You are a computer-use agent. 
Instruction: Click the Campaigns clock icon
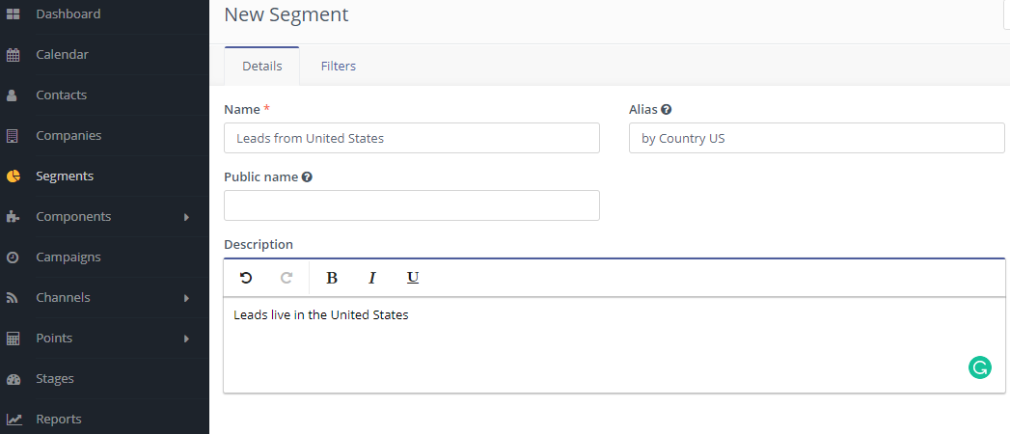[x=13, y=258]
